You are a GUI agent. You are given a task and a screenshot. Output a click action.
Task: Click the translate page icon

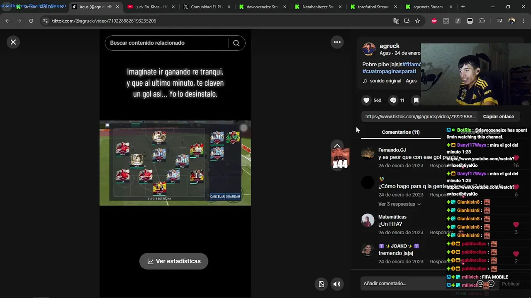pos(396,21)
